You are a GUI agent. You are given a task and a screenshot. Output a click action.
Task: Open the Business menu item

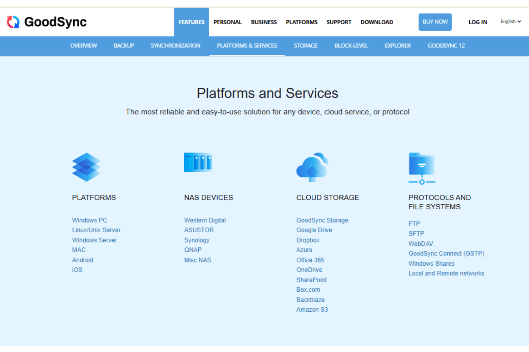point(264,22)
